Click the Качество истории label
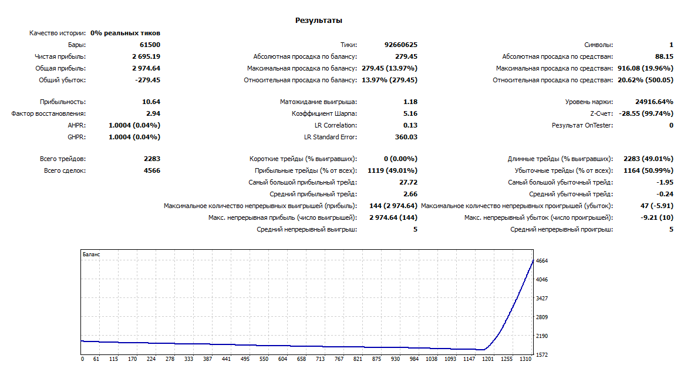 [58, 33]
